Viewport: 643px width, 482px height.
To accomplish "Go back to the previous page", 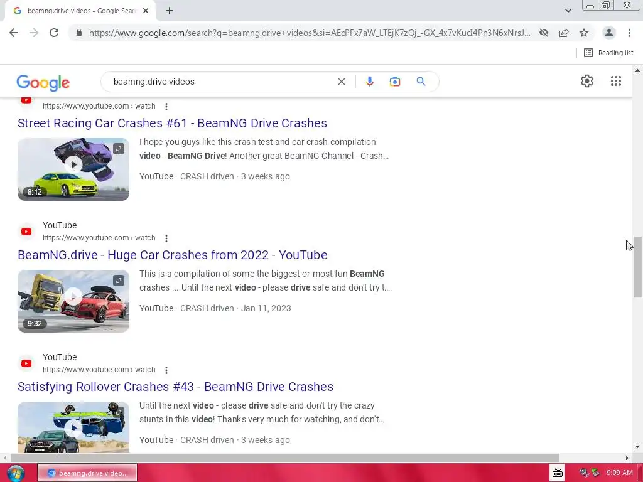I will [x=14, y=33].
